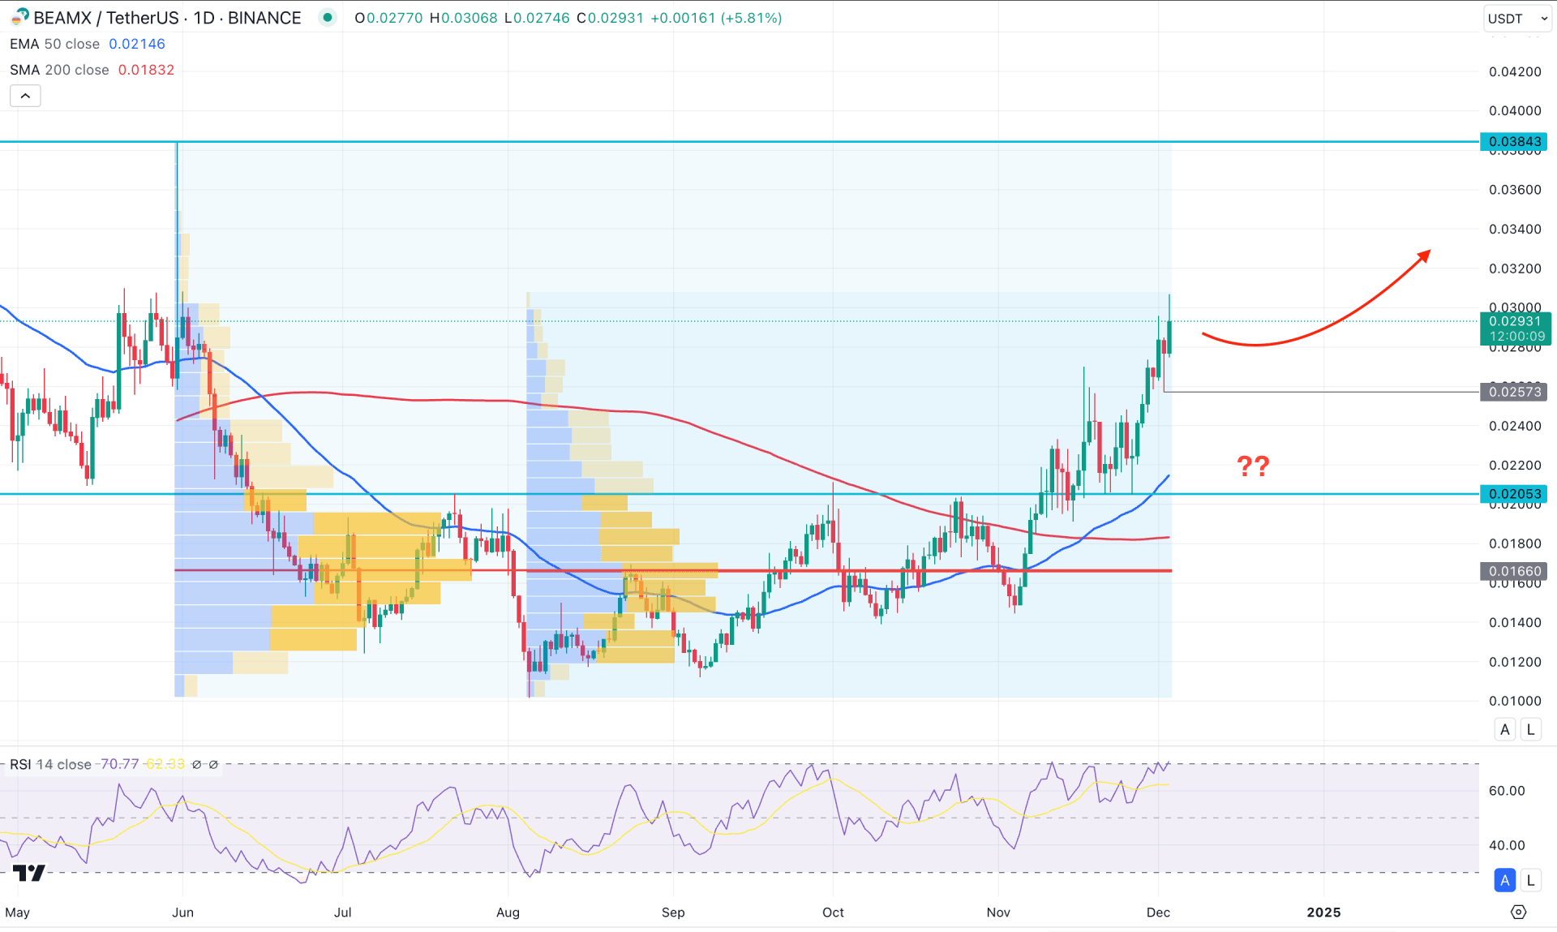Click the 0.02573 price level label
This screenshot has width=1557, height=932.
[1514, 392]
